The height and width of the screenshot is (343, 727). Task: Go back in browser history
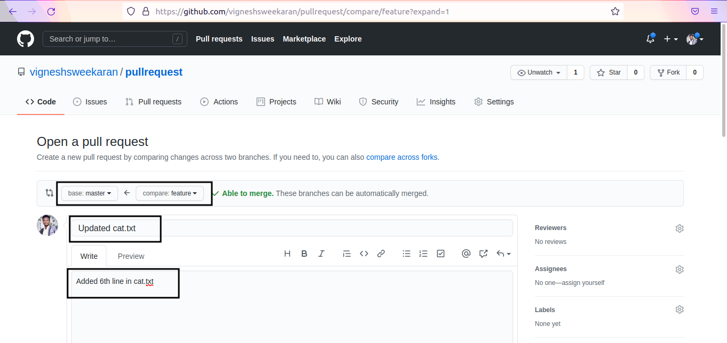coord(13,11)
